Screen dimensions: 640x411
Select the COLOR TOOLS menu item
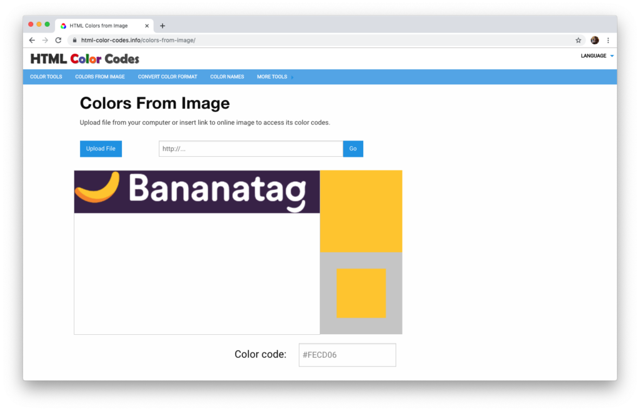pyautogui.click(x=46, y=76)
